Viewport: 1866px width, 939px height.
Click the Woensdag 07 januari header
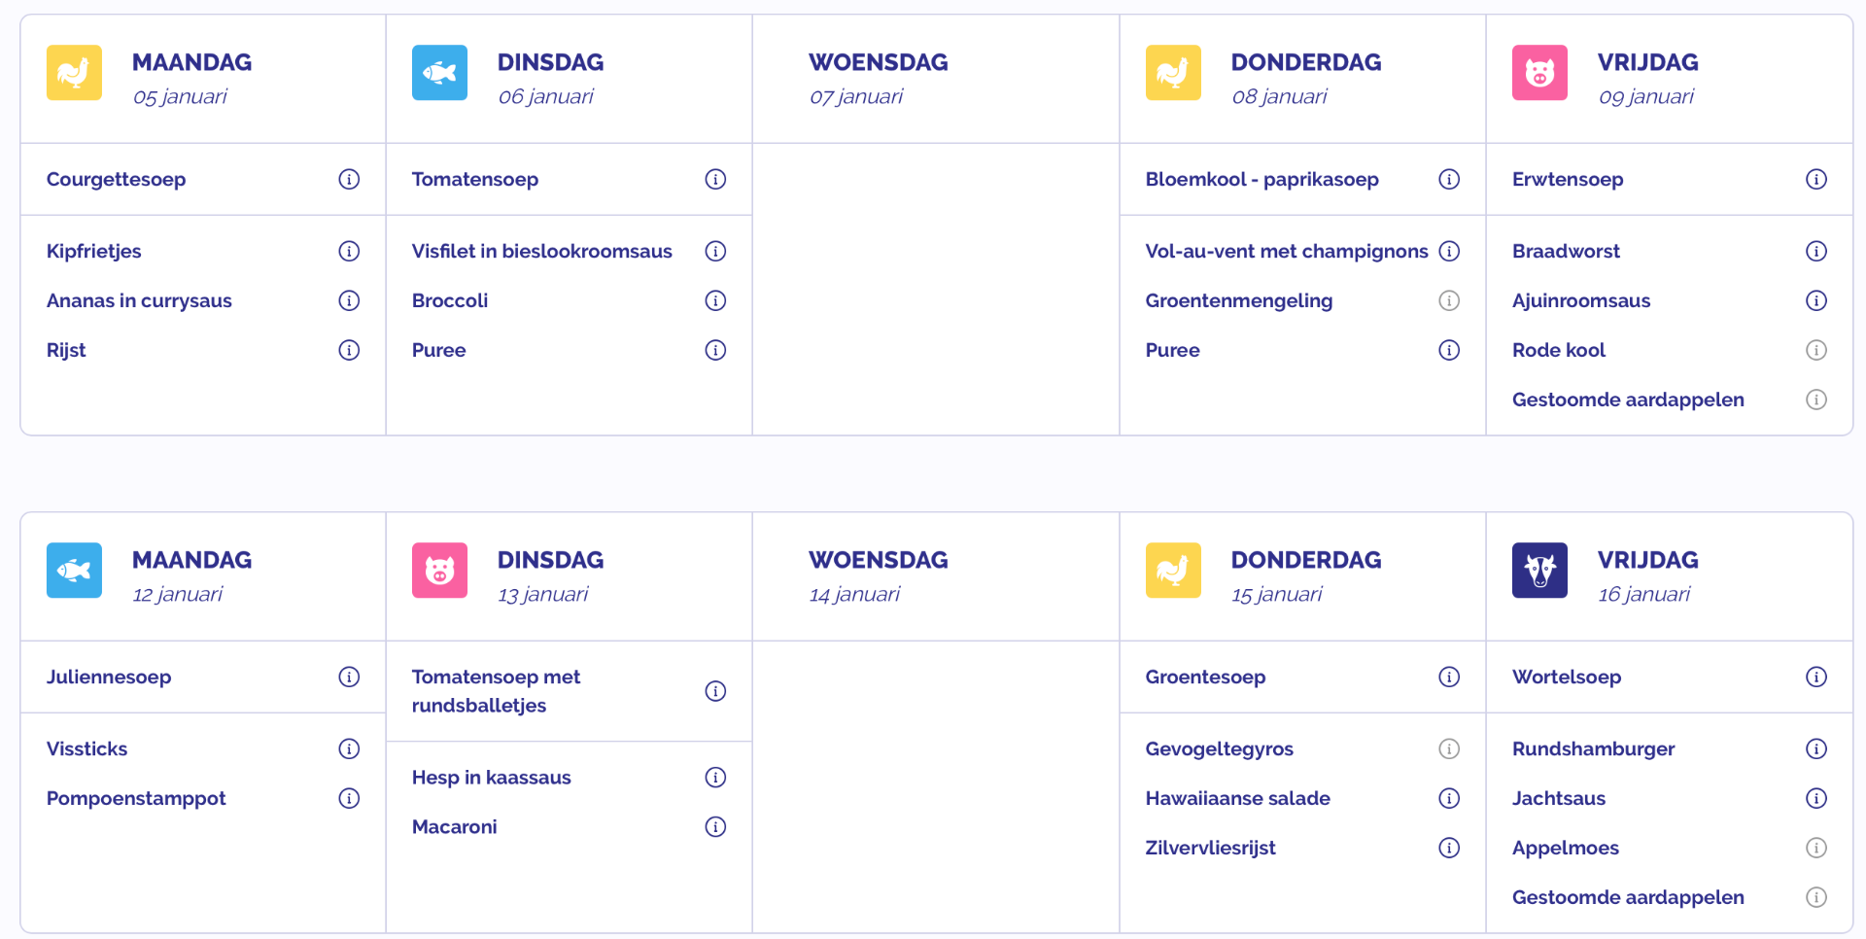[x=878, y=78]
